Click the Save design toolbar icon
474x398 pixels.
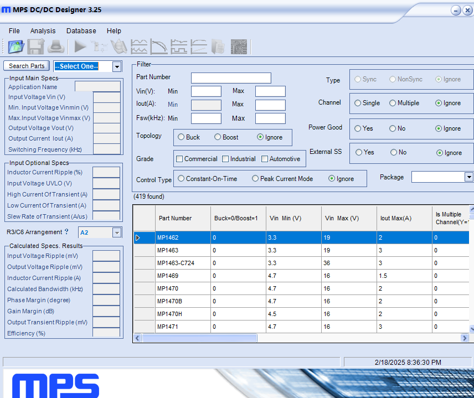(35, 46)
